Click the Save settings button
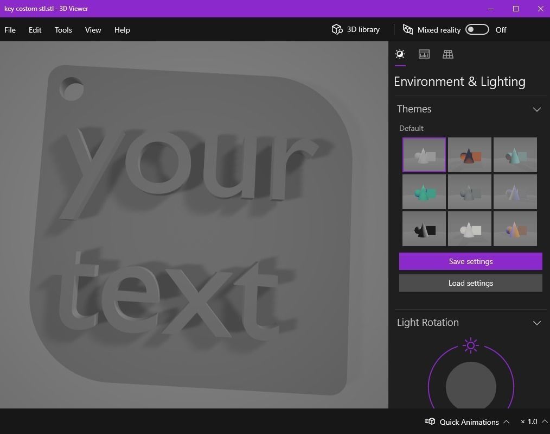The image size is (550, 434). click(x=471, y=261)
